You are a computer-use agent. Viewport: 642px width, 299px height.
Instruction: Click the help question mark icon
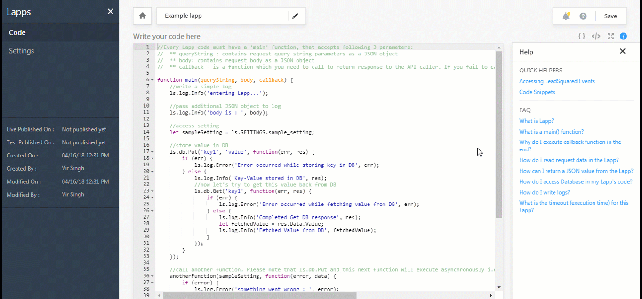(583, 16)
